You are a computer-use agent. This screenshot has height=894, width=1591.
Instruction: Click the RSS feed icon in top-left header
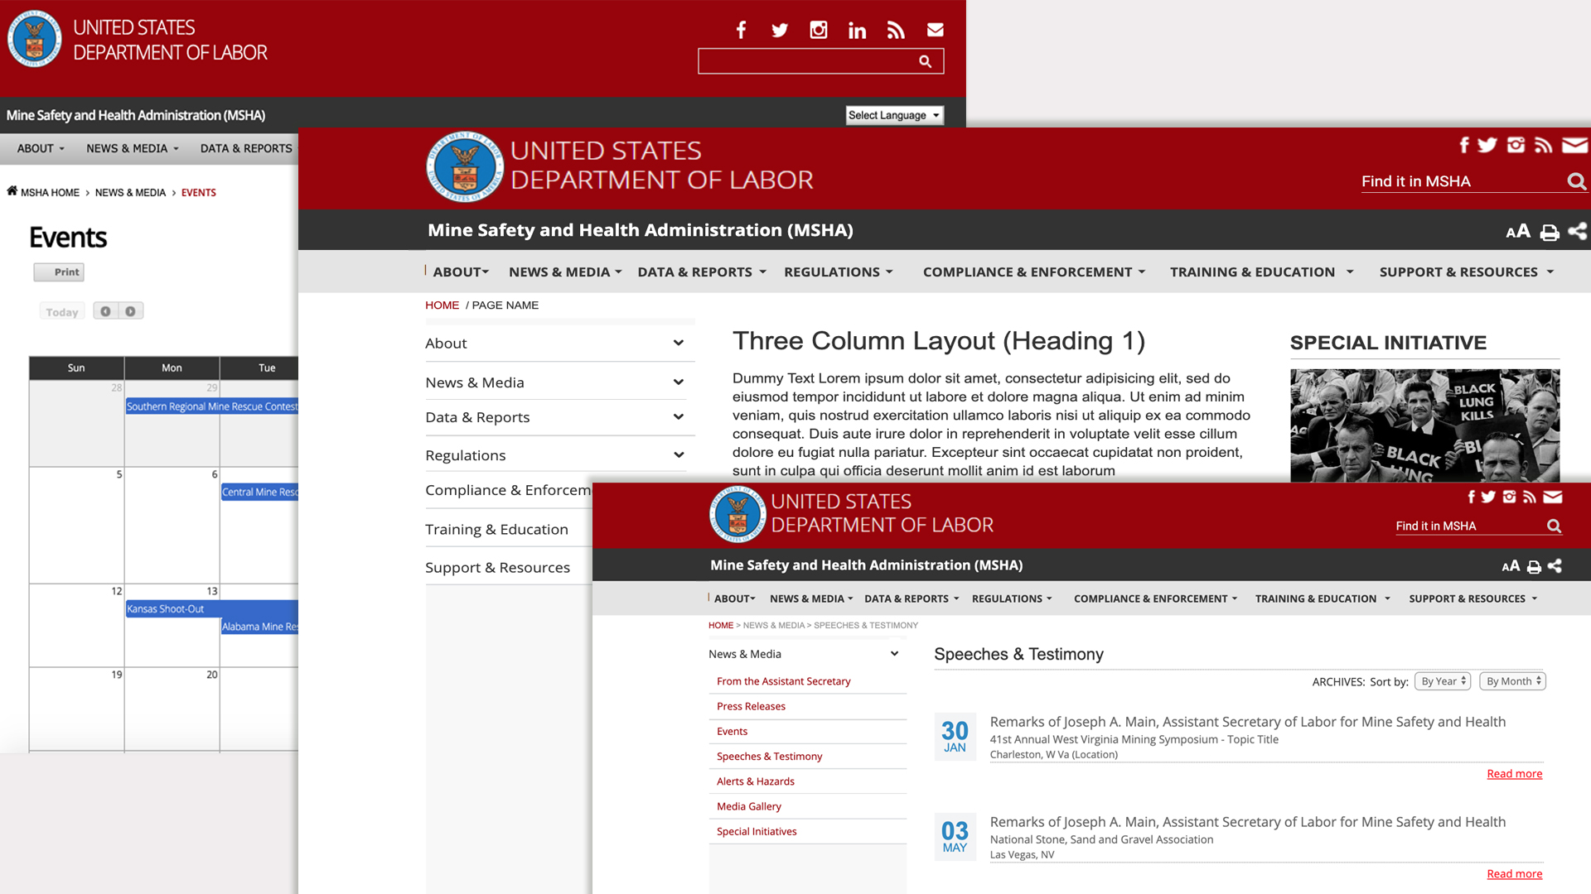(x=896, y=31)
